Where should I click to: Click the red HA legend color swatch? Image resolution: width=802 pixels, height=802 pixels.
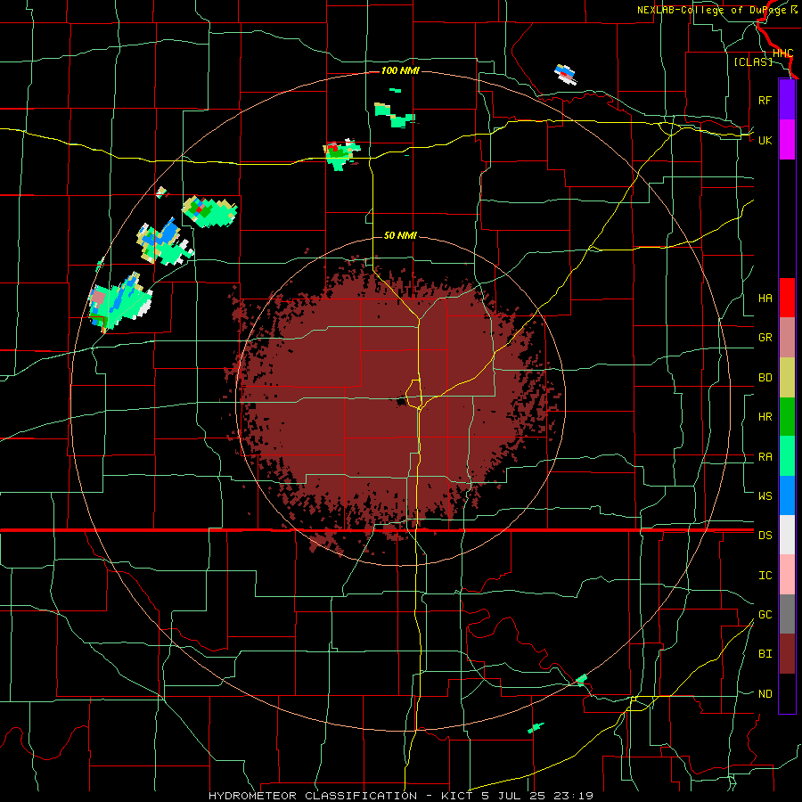[787, 298]
